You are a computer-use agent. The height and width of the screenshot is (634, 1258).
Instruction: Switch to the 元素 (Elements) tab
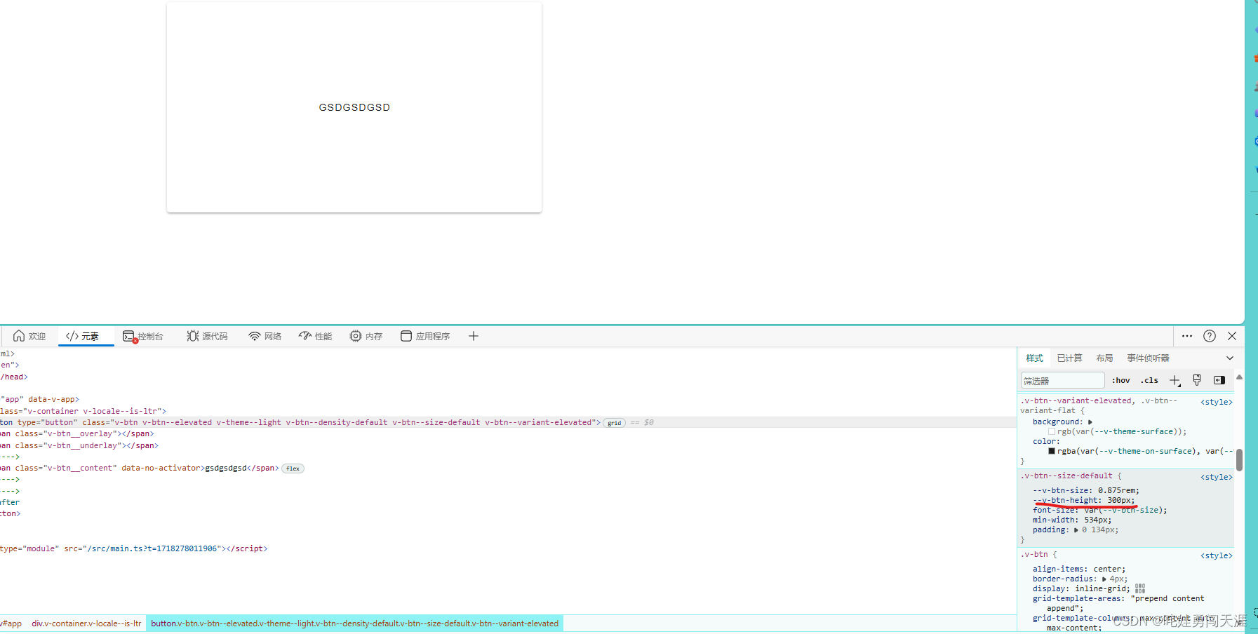[x=83, y=336]
